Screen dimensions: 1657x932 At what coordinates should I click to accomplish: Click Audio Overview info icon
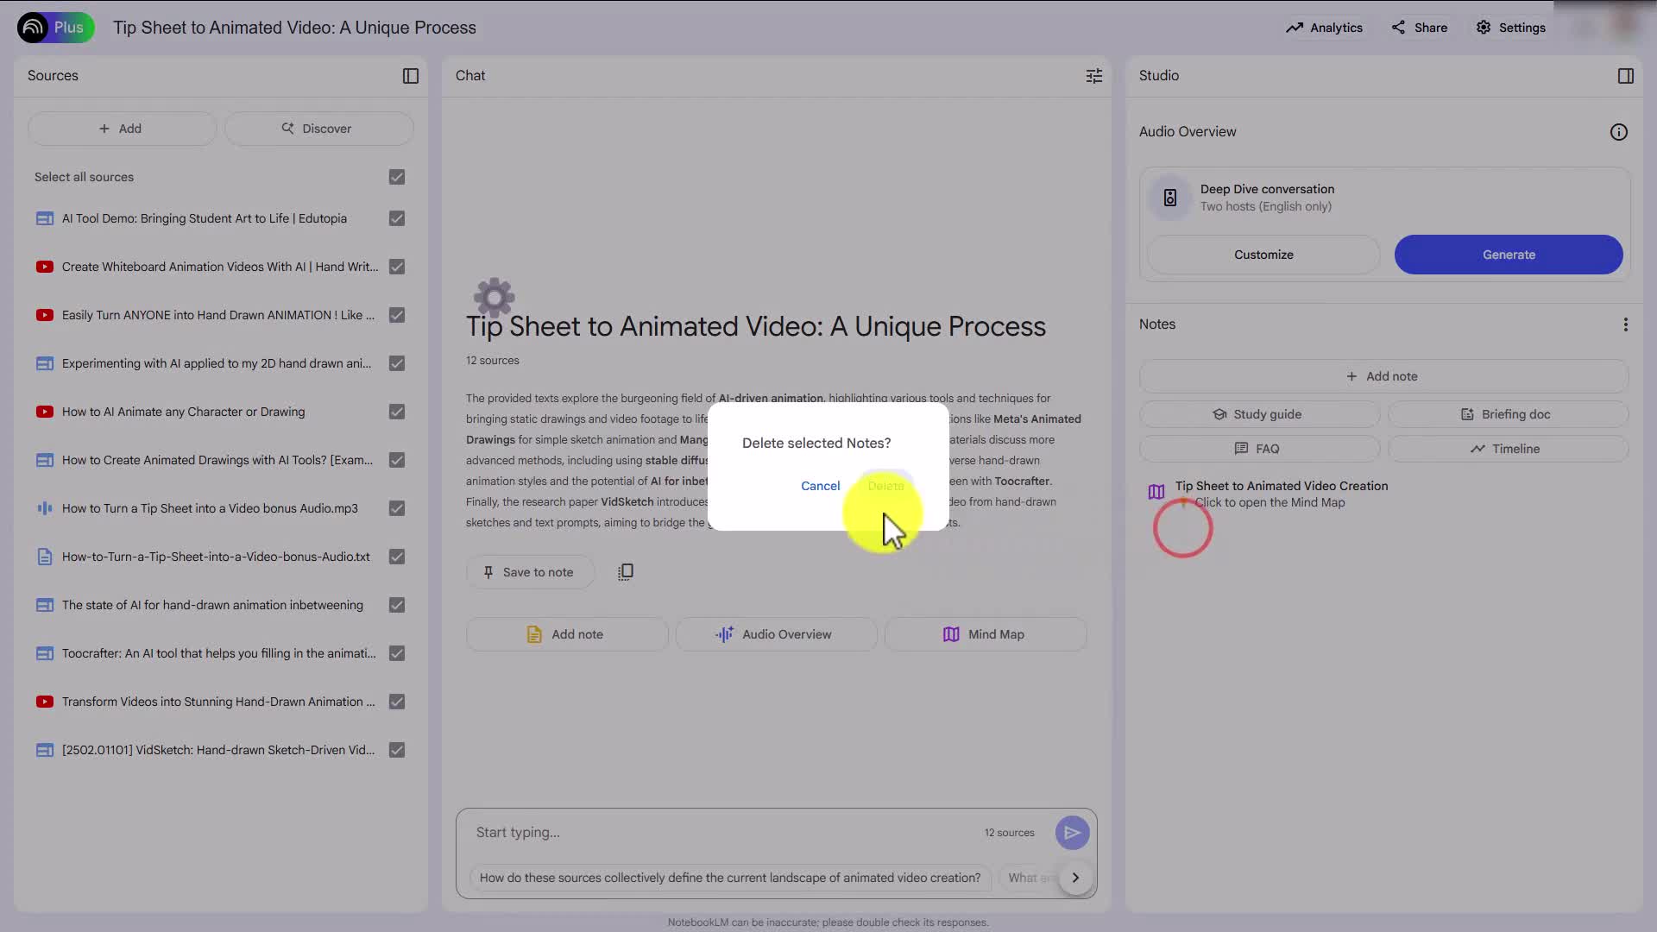point(1618,132)
